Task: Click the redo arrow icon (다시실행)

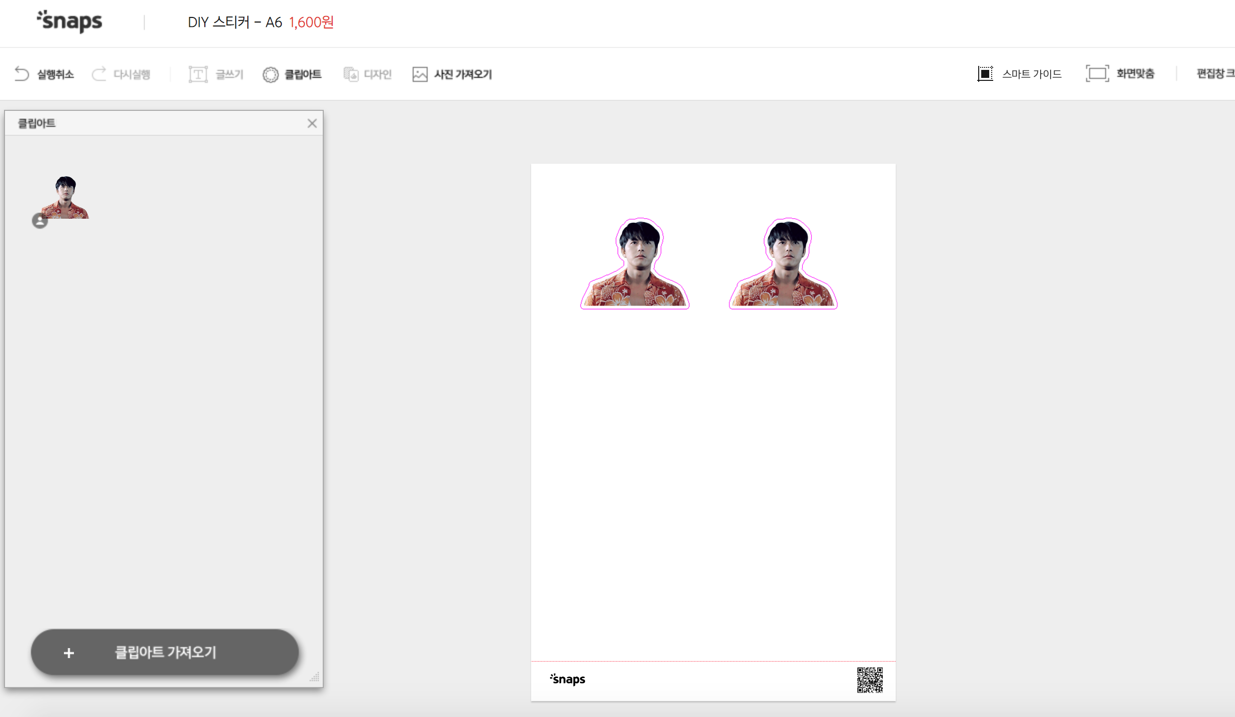Action: pyautogui.click(x=99, y=74)
